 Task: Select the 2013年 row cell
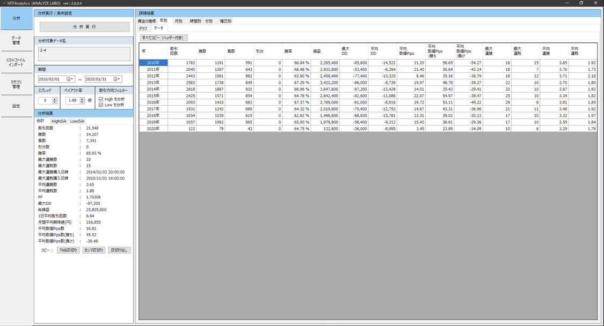tap(154, 83)
